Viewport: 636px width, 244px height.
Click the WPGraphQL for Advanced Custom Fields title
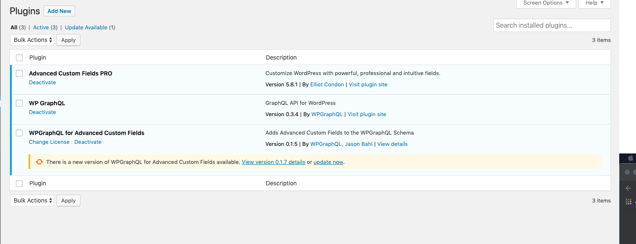(x=86, y=133)
